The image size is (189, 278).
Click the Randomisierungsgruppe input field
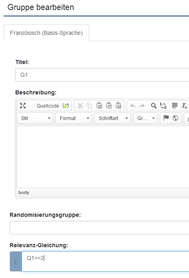99,228
